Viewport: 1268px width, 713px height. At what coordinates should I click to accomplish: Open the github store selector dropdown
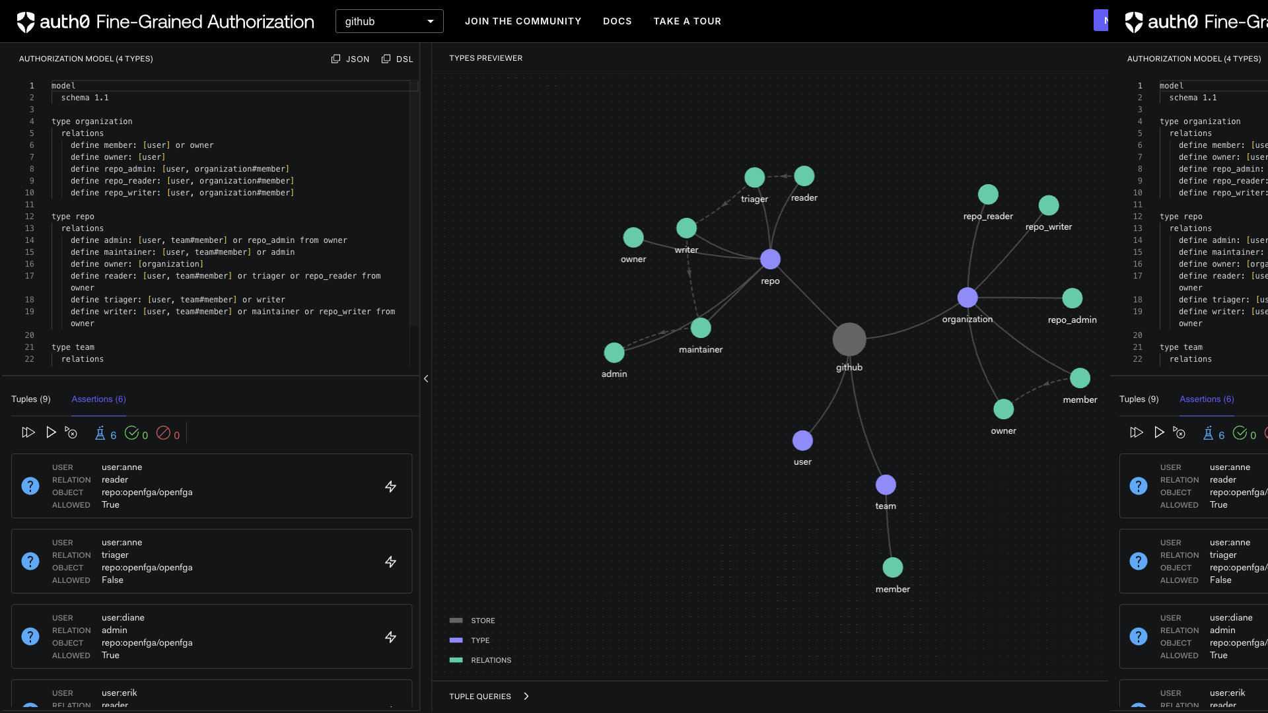[390, 21]
